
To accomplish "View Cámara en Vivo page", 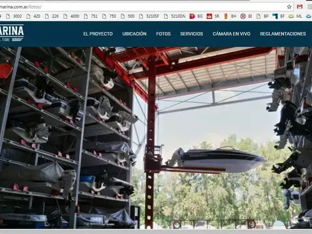I will coord(231,34).
